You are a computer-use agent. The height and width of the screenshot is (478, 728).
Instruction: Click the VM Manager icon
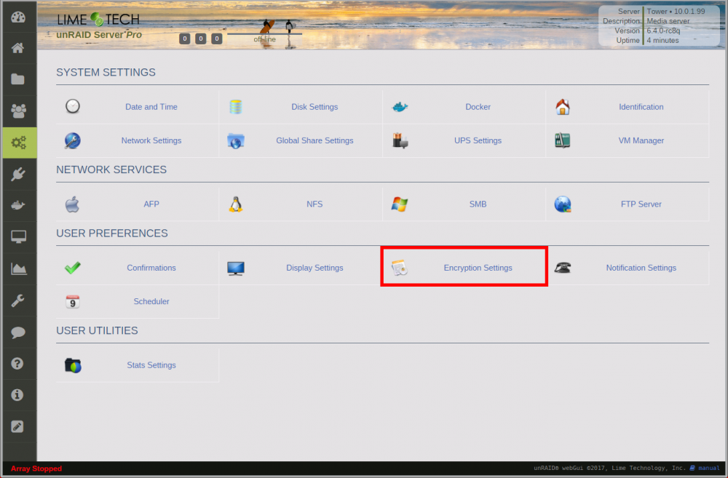point(563,140)
